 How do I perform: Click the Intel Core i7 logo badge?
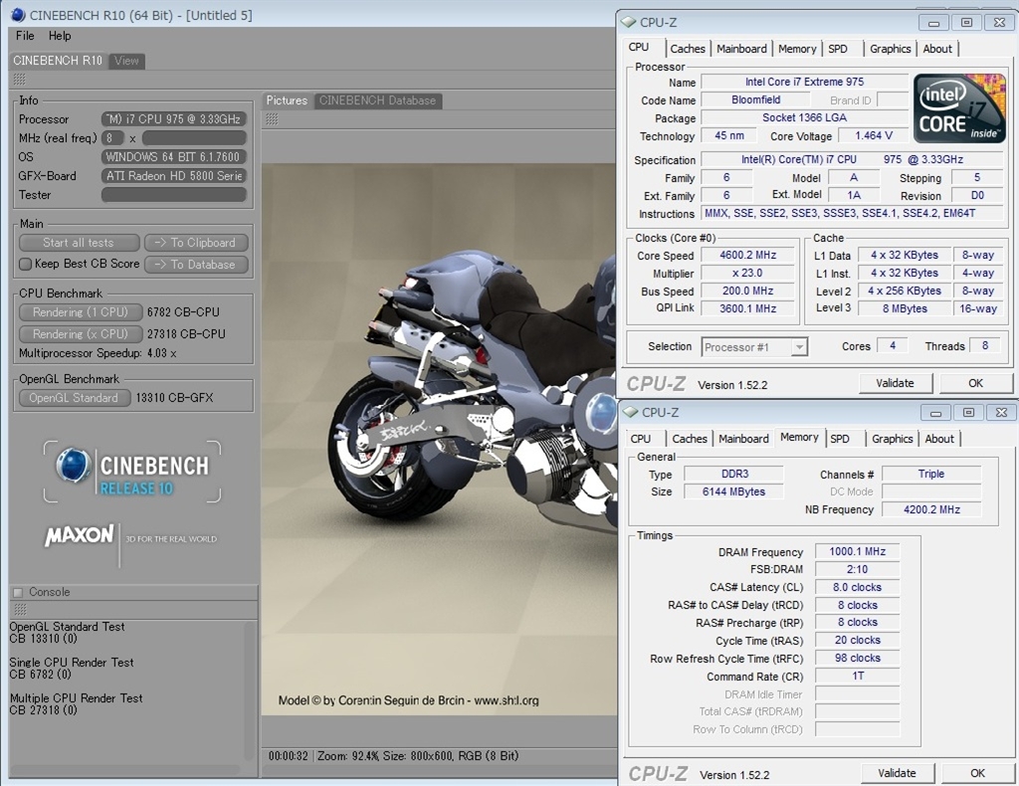coord(959,107)
